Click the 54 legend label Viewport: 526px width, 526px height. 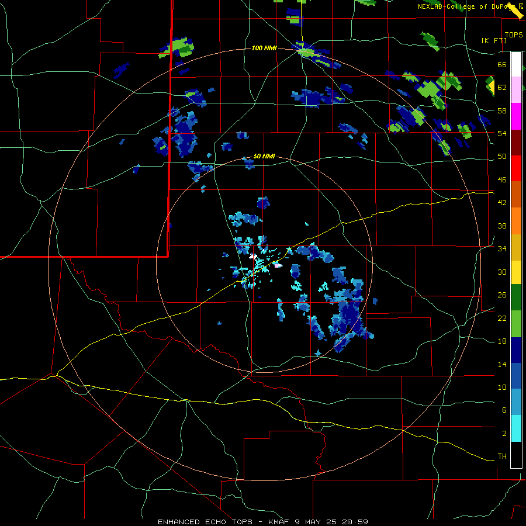click(x=502, y=133)
